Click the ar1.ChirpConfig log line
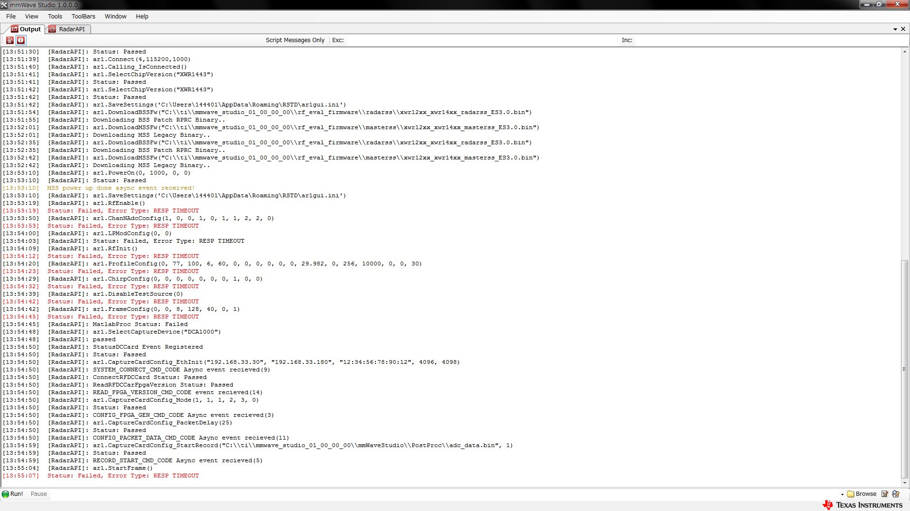Image resolution: width=910 pixels, height=511 pixels. (x=132, y=279)
